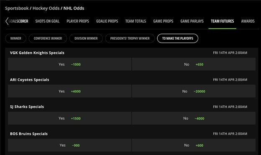Click the VGK Golden Knights Specials heading

tap(37, 53)
